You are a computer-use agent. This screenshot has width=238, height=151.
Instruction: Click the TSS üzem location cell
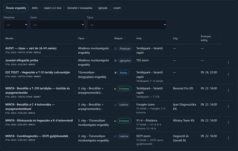[x=142, y=61]
